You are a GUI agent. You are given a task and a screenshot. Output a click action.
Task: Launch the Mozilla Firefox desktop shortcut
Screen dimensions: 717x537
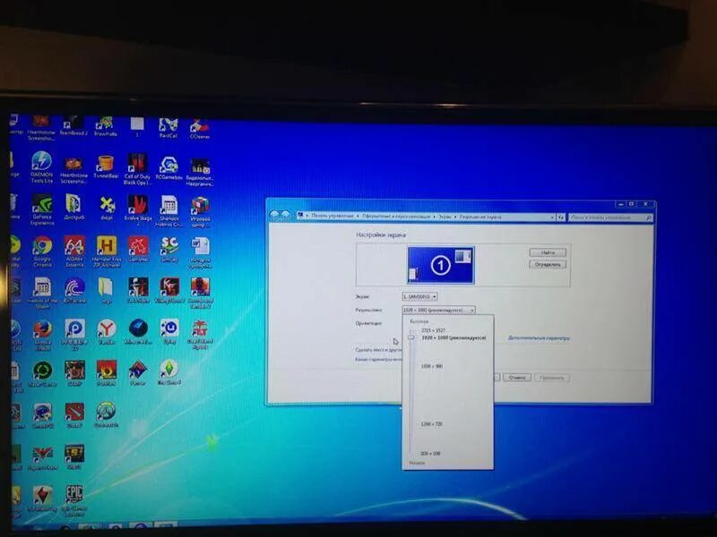[x=42, y=335]
